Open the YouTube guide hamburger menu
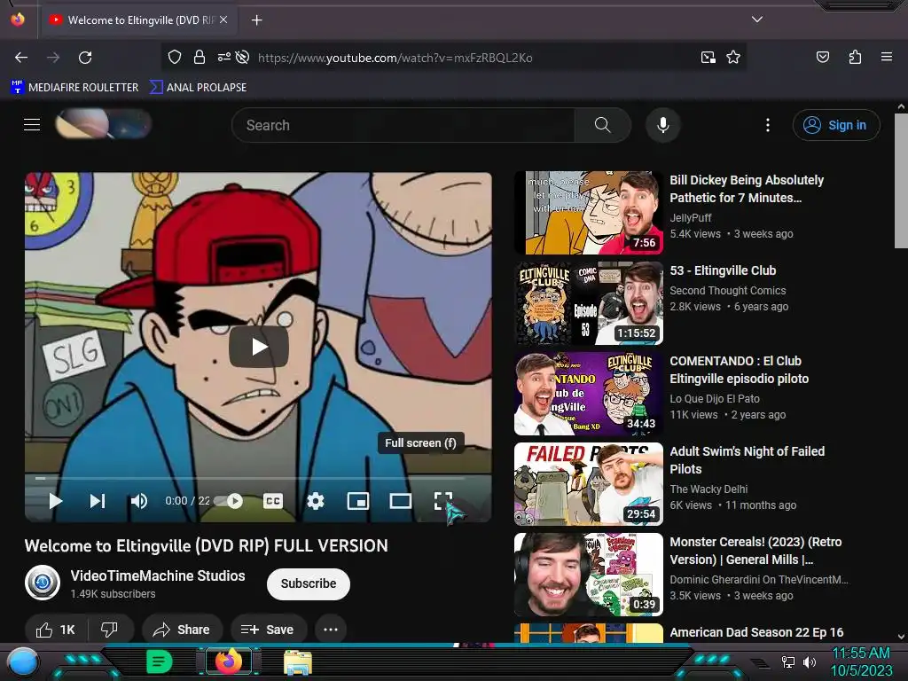This screenshot has height=681, width=908. (x=32, y=124)
